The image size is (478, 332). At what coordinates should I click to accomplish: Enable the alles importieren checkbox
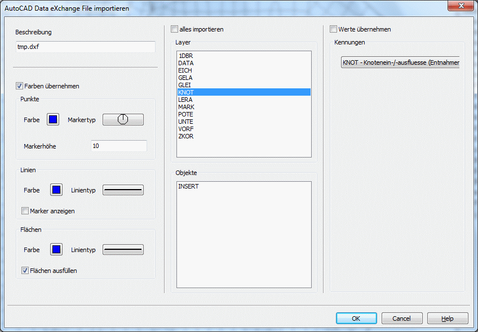pyautogui.click(x=174, y=29)
